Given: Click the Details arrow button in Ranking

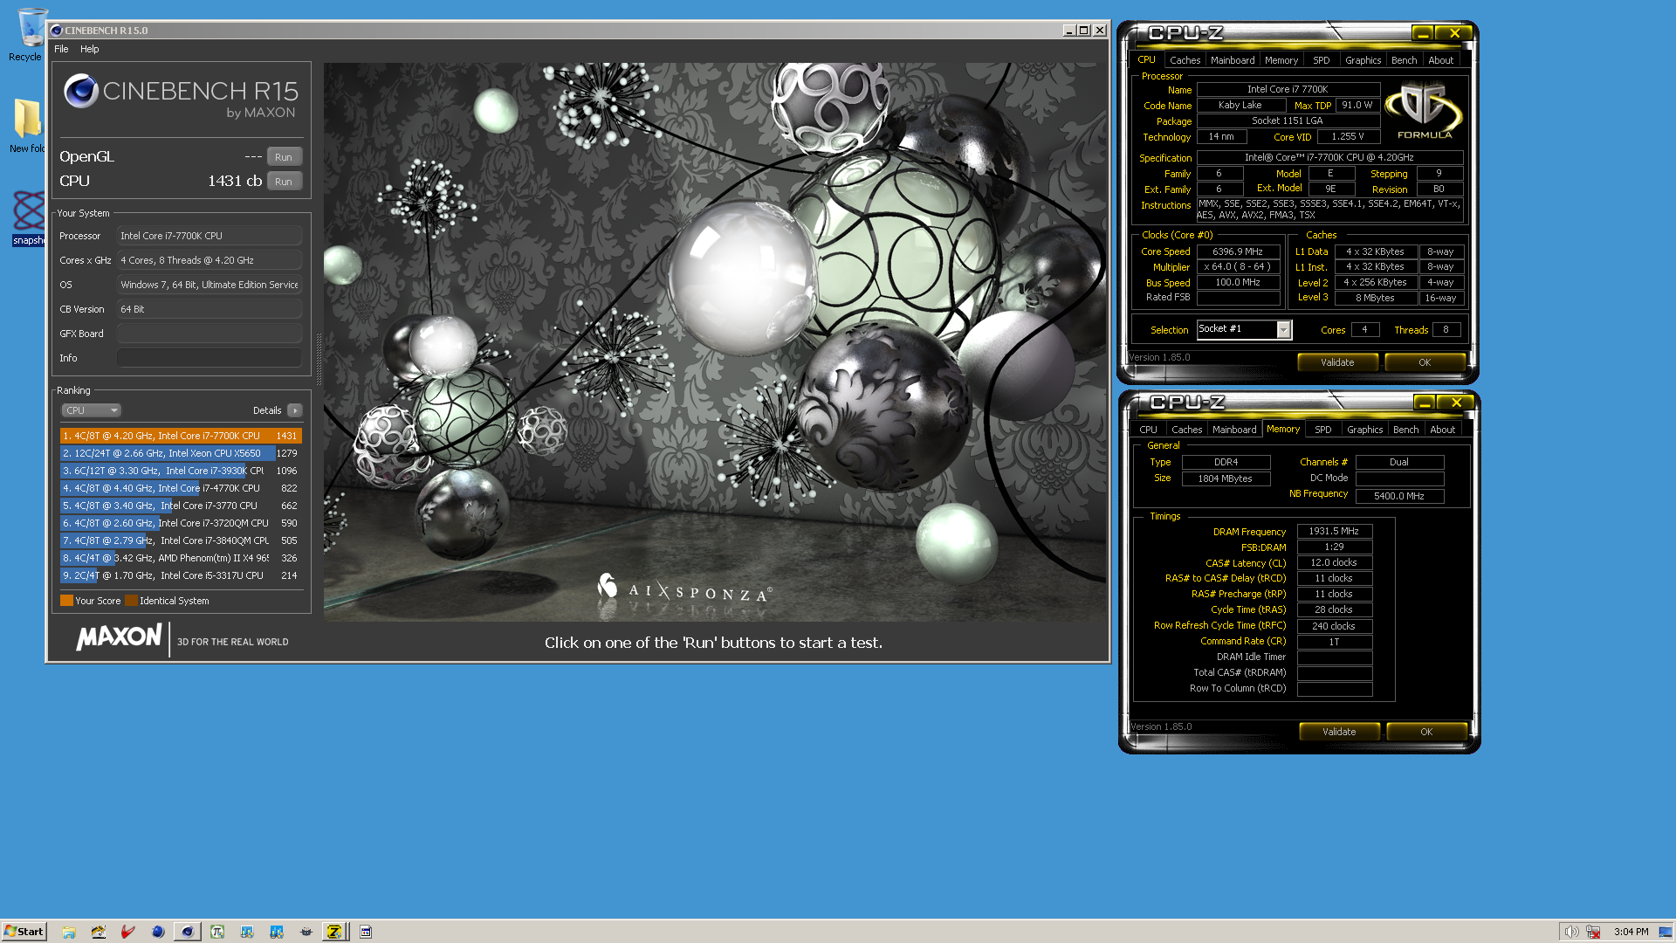Looking at the screenshot, I should point(295,410).
